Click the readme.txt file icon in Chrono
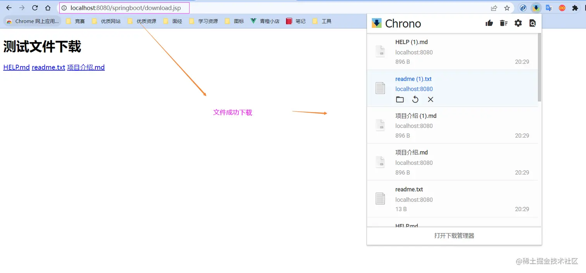586x273 pixels. point(380,199)
